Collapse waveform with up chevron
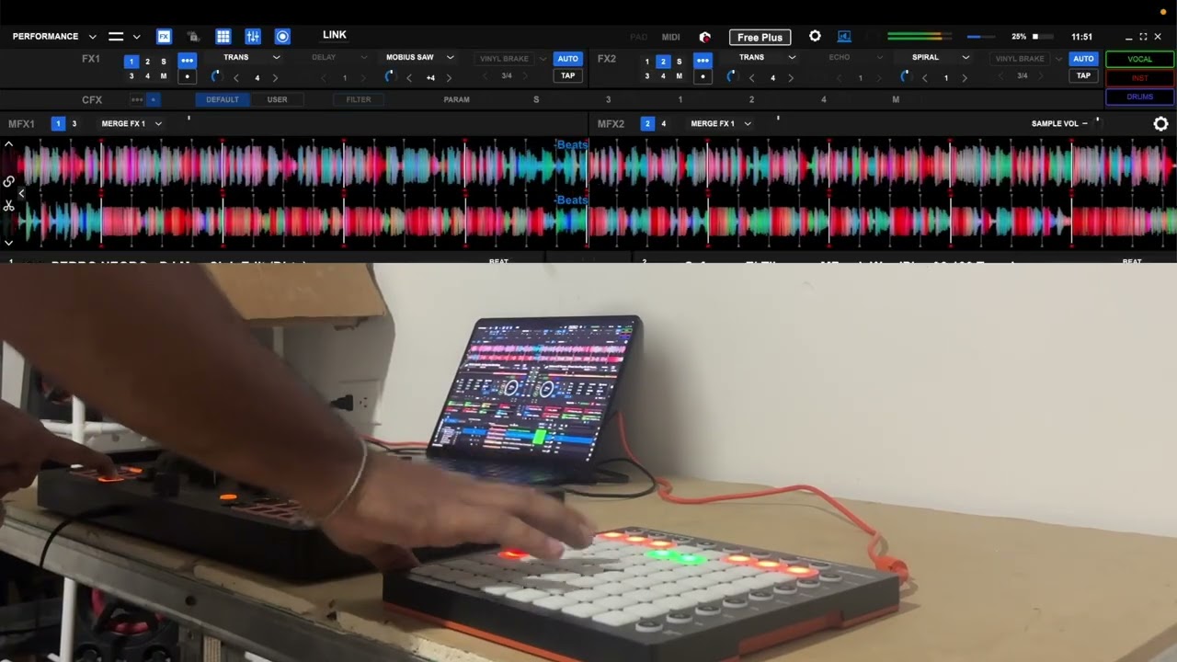This screenshot has width=1177, height=662. 8,144
